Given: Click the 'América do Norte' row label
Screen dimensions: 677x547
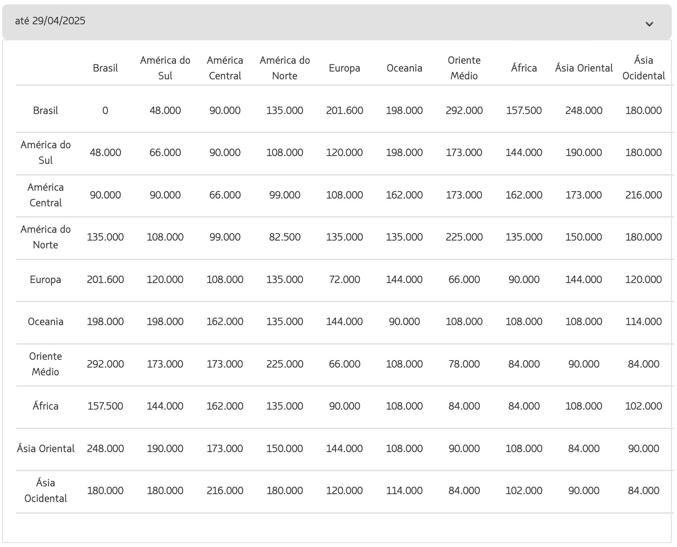Looking at the screenshot, I should [46, 237].
